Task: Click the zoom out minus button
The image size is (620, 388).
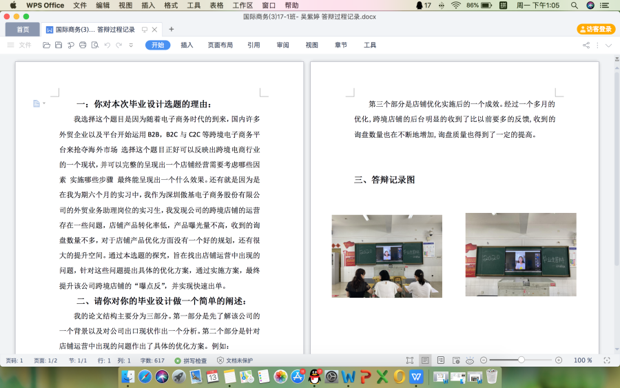Action: [x=483, y=360]
